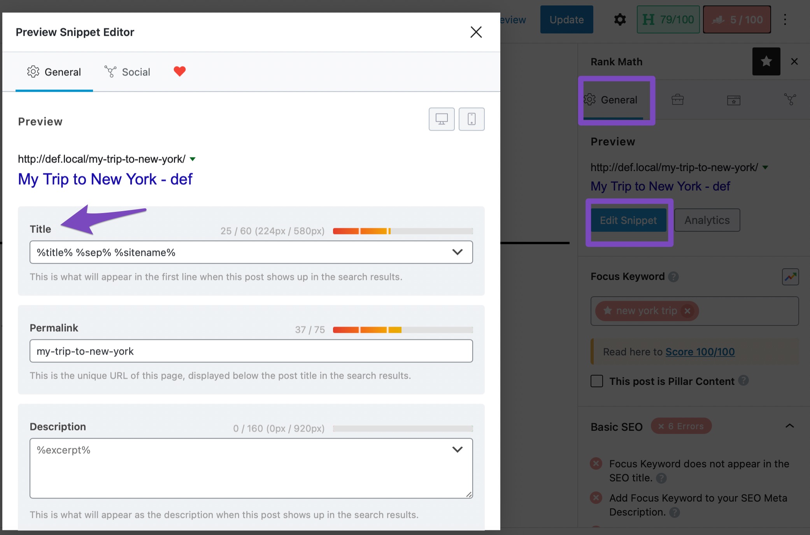This screenshot has height=535, width=810.
Task: Expand the Title variables dropdown
Action: click(458, 252)
